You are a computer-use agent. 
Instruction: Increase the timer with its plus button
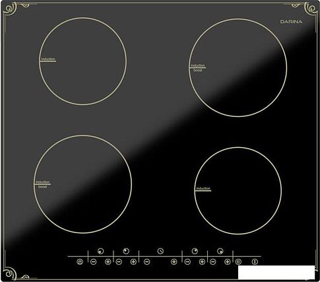click(174, 262)
